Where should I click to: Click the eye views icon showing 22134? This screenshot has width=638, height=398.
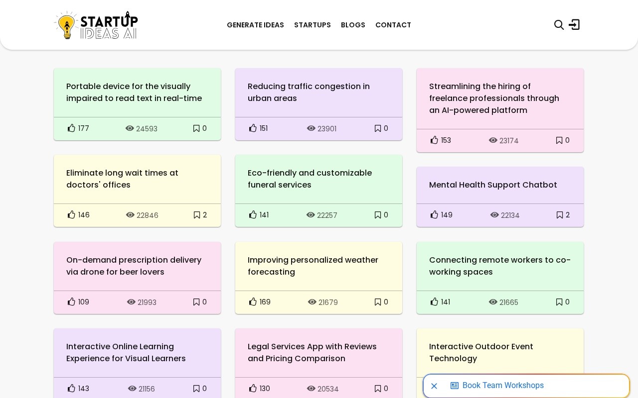point(494,215)
